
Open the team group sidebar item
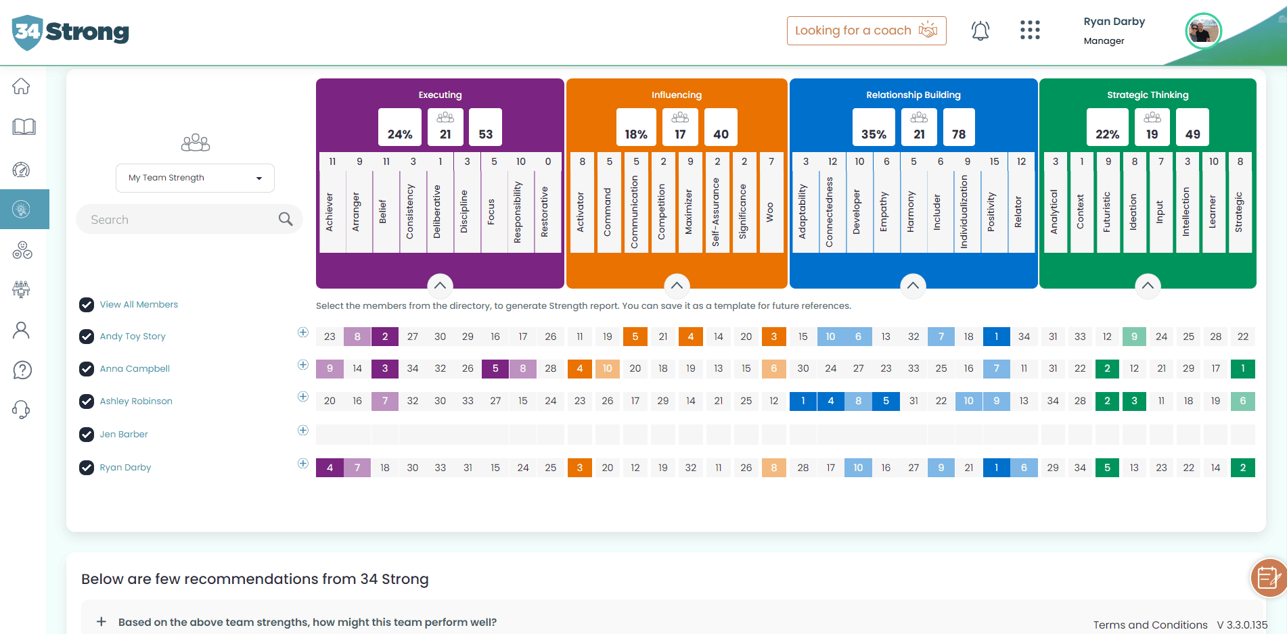(22, 289)
